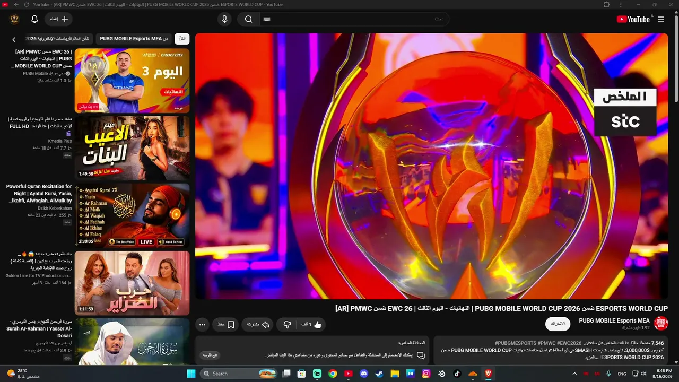Open the account avatar menu

point(14,19)
